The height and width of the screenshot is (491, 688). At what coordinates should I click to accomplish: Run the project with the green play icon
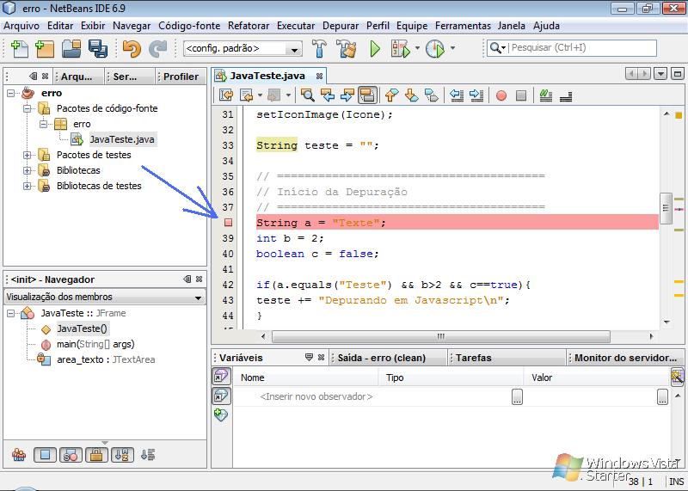374,48
